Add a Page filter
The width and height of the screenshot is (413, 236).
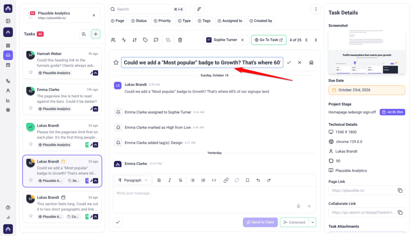click(117, 21)
